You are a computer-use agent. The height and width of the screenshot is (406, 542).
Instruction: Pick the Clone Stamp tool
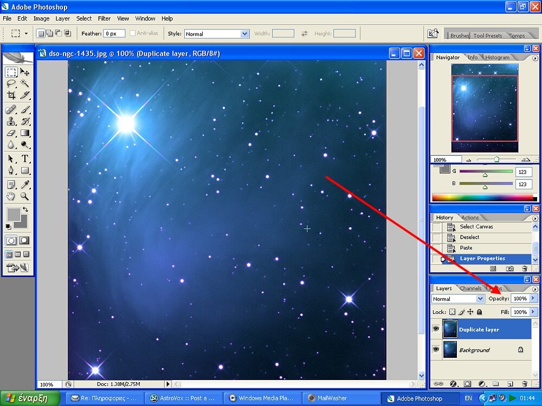[11, 121]
